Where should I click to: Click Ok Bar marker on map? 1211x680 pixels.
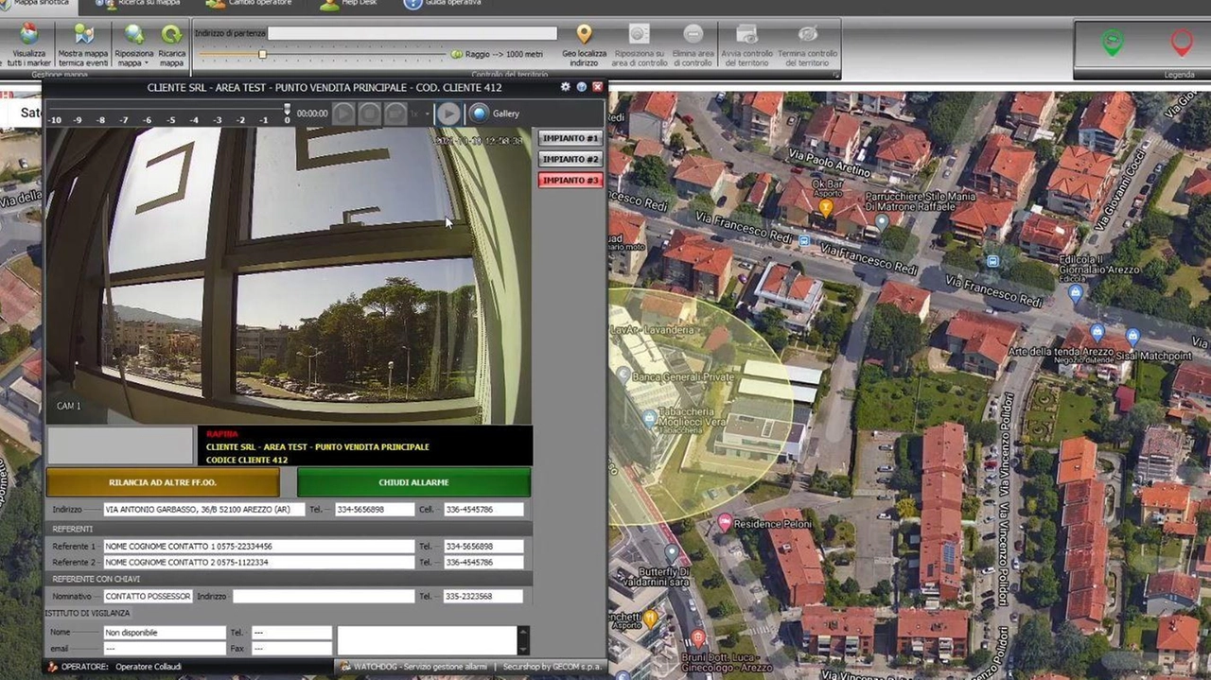pyautogui.click(x=825, y=206)
